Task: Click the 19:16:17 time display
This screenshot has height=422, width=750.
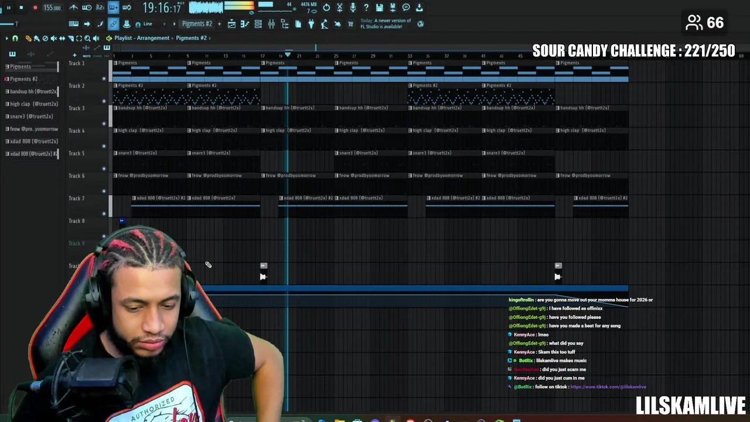Action: 162,8
